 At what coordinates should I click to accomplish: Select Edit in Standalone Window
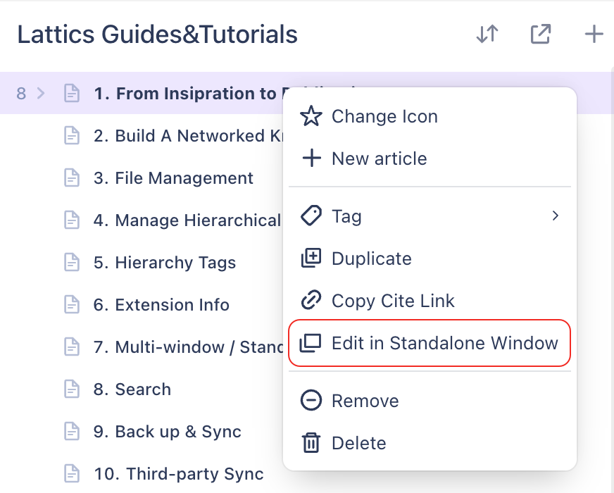point(430,343)
